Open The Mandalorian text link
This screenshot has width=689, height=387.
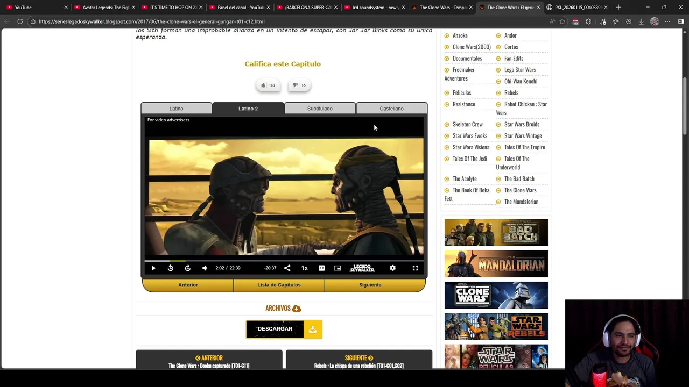(521, 202)
